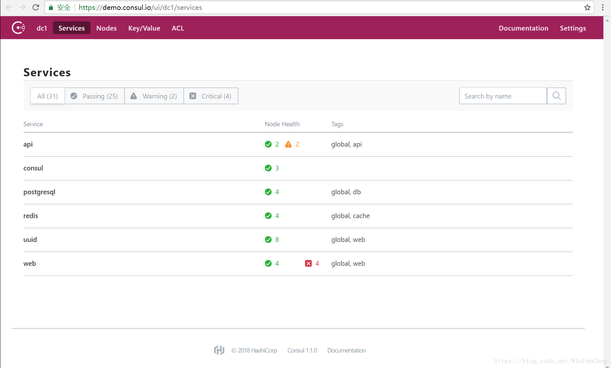Image resolution: width=611 pixels, height=368 pixels.
Task: Switch to the Nodes tab
Action: (x=106, y=28)
